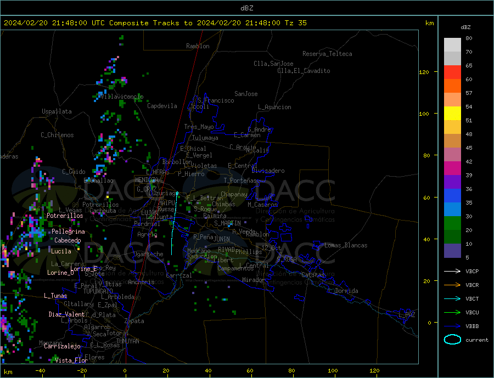Click the blue VBBB arrow legend icon

click(452, 326)
